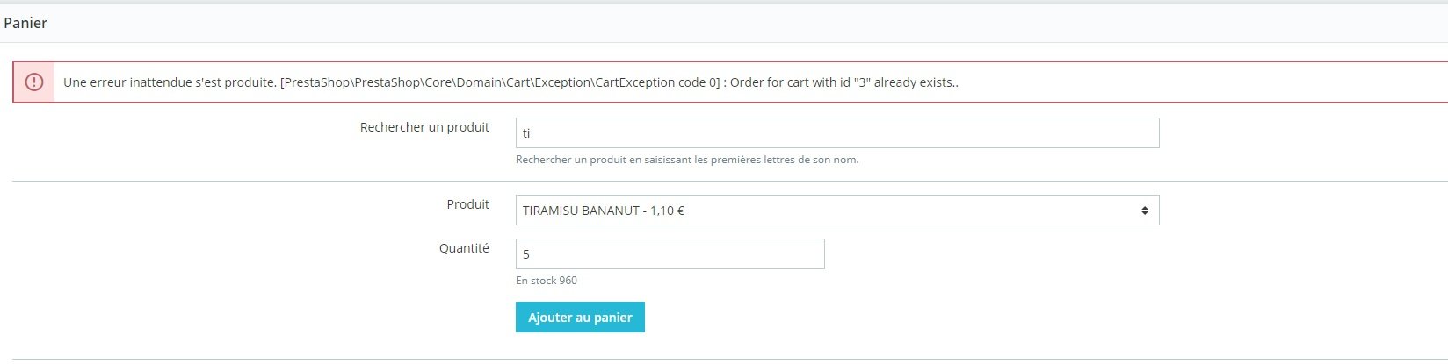Click "Une erreur inattendue s'est produite" text
Screen dimensions: 1448x364
tap(170, 82)
